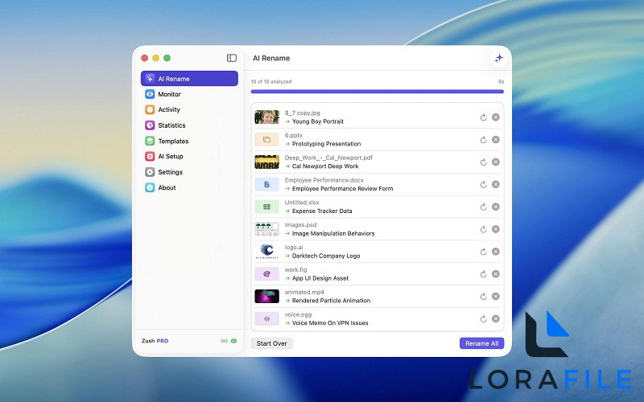Remove Untitled.xlsx from the list
This screenshot has height=402, width=644.
[496, 207]
